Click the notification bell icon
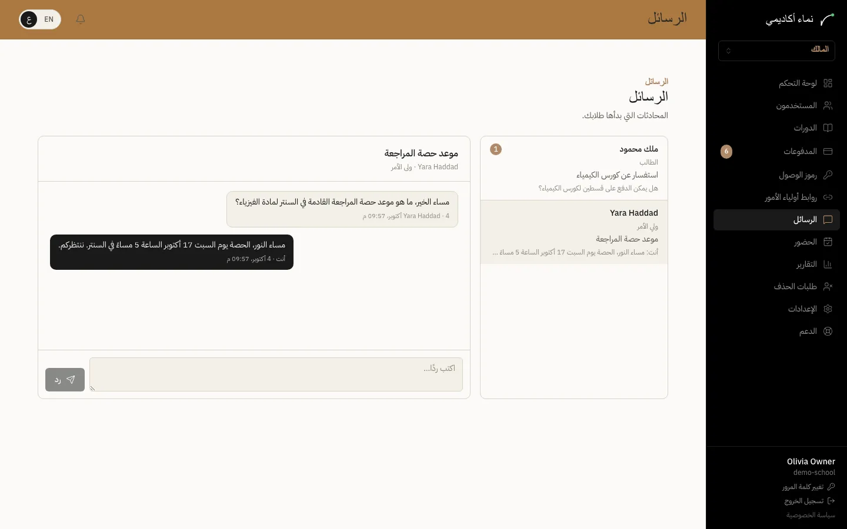 (81, 19)
